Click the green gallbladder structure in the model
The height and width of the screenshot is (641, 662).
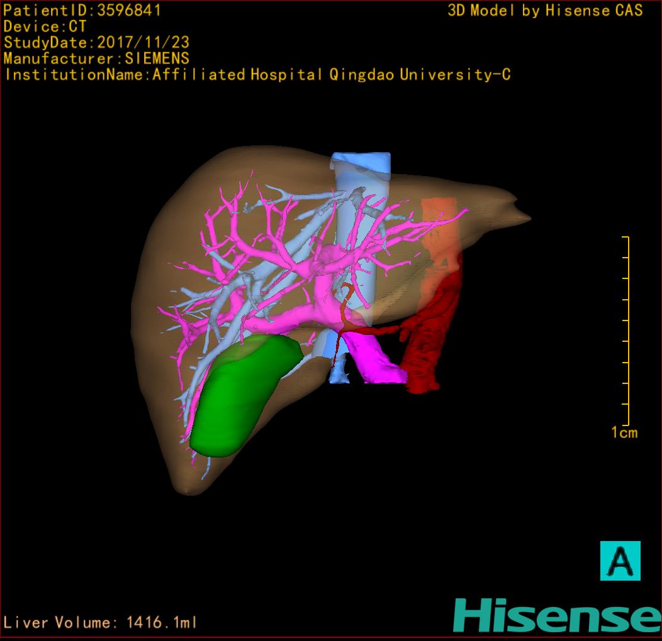tap(245, 395)
